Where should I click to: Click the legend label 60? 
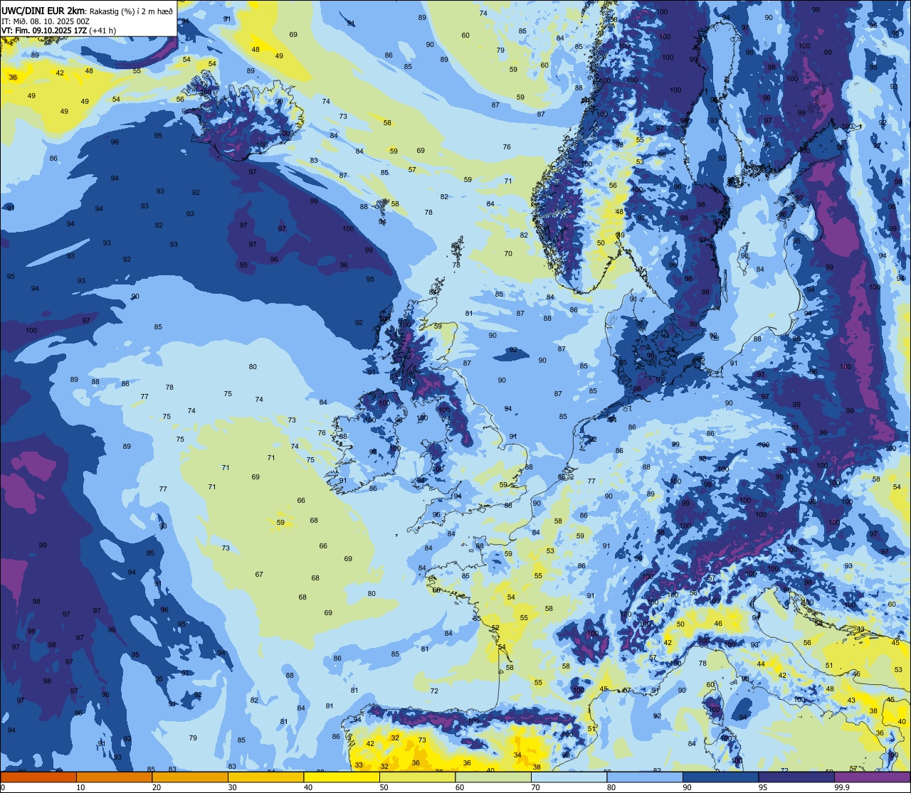click(460, 787)
